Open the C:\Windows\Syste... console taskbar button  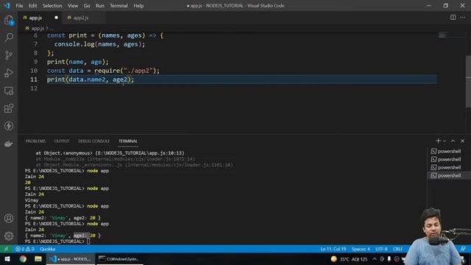(x=119, y=258)
